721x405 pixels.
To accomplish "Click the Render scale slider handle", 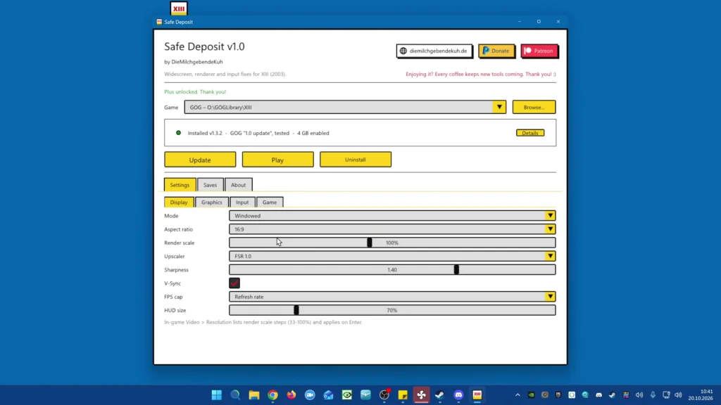I will click(370, 243).
